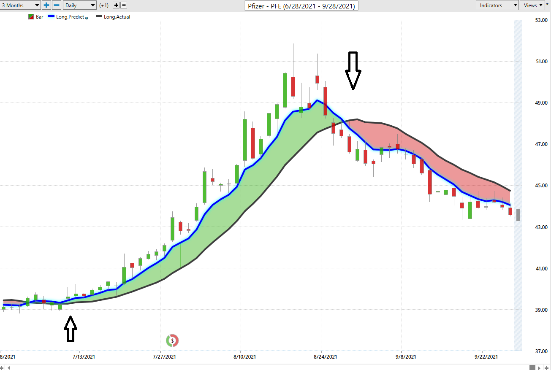
Task: Click the 47.00 price axis label
Action: (x=541, y=144)
